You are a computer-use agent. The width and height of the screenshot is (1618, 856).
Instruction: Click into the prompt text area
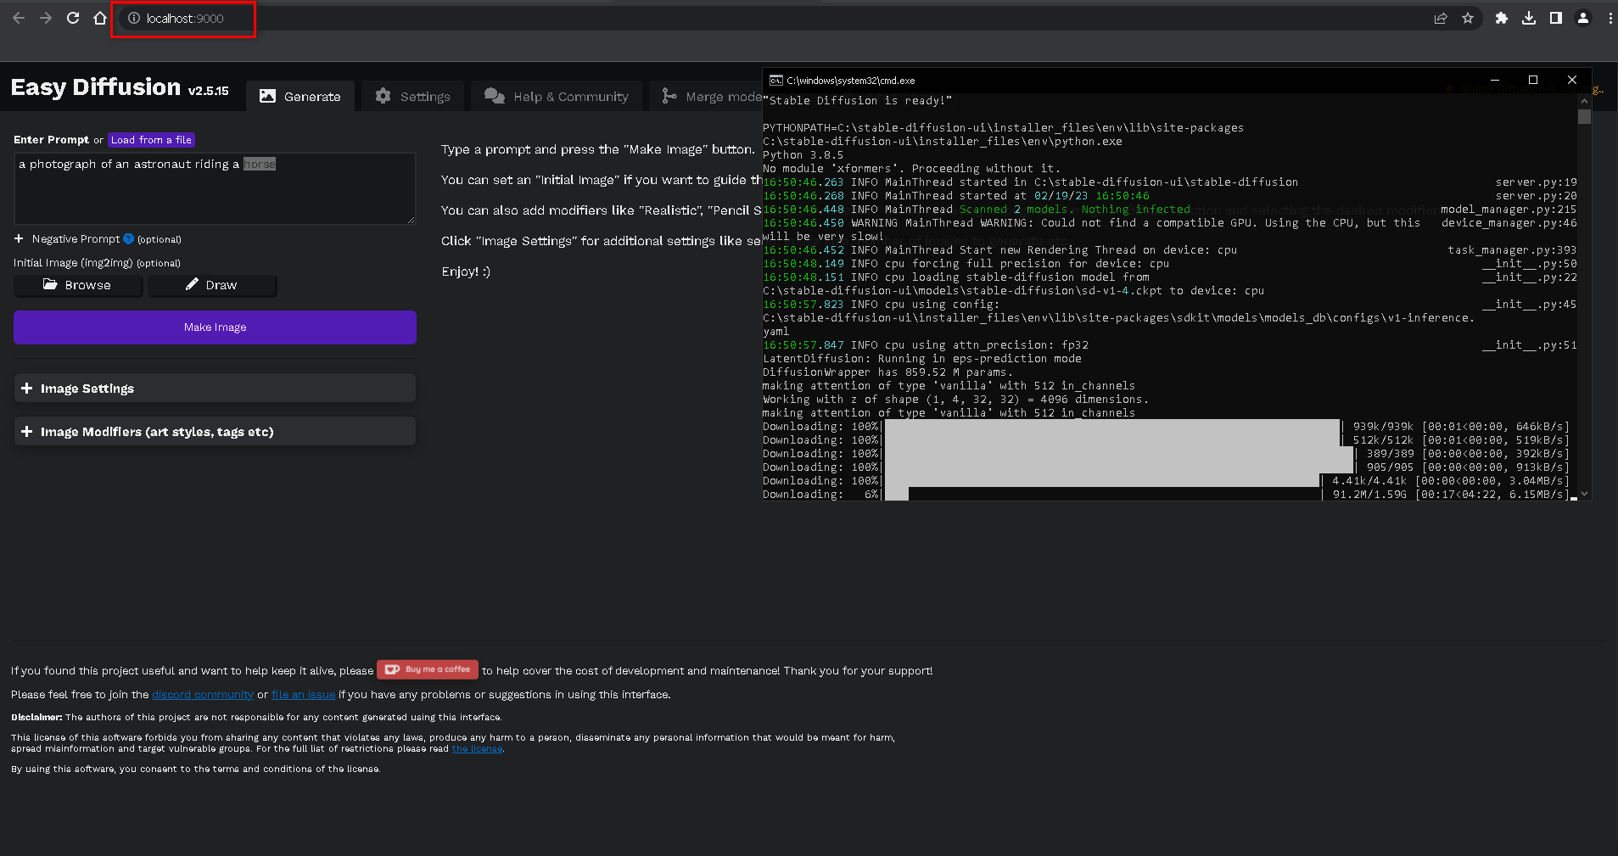pos(215,188)
